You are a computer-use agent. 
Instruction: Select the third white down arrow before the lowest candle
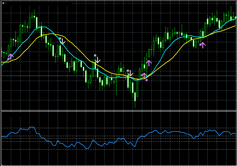click(x=130, y=73)
